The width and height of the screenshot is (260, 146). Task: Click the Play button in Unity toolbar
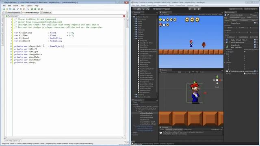(x=191, y=9)
